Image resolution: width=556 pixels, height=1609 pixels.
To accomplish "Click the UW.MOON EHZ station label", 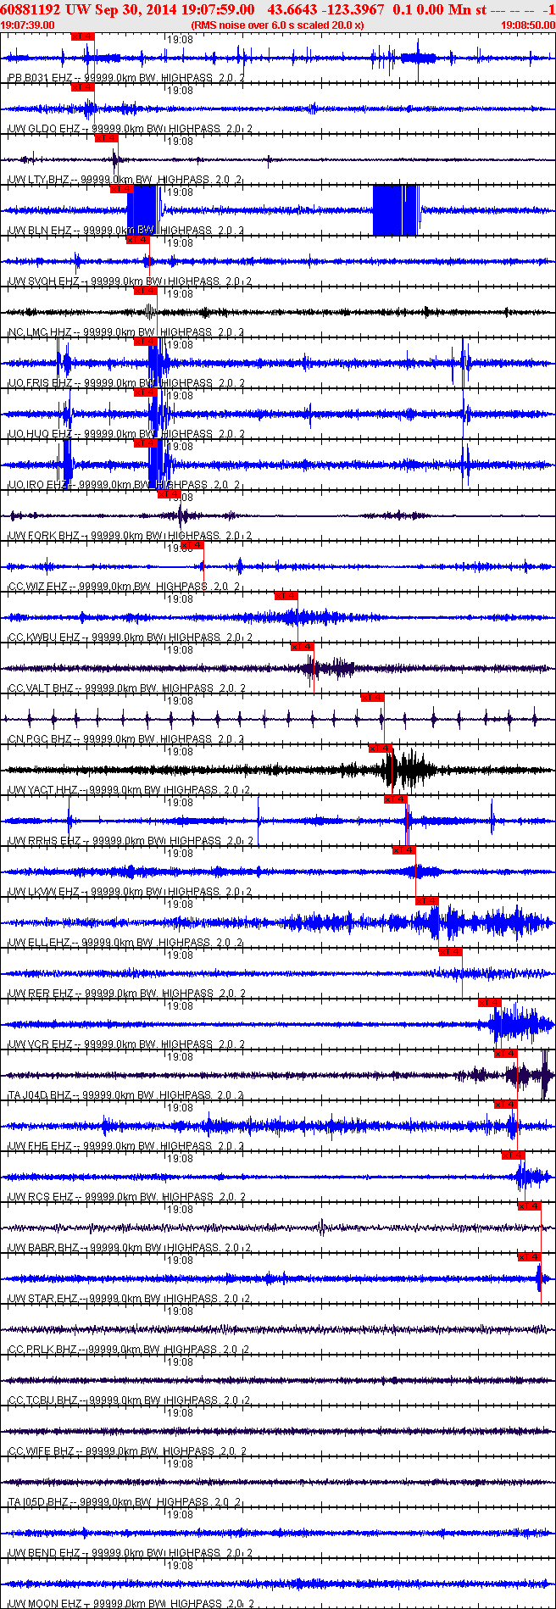I will (43, 1604).
